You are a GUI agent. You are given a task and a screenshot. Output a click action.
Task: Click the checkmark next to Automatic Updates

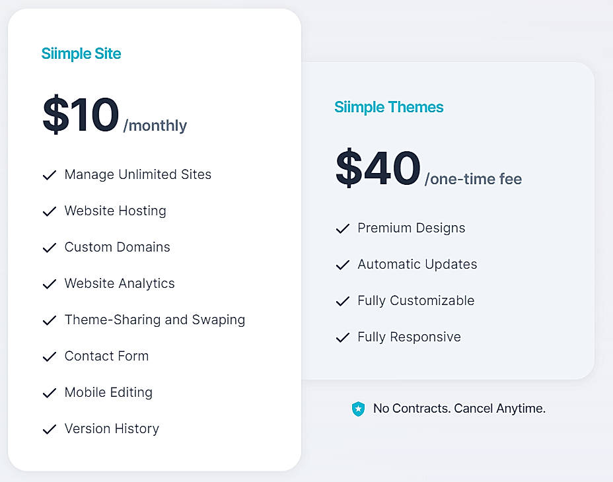click(x=343, y=265)
